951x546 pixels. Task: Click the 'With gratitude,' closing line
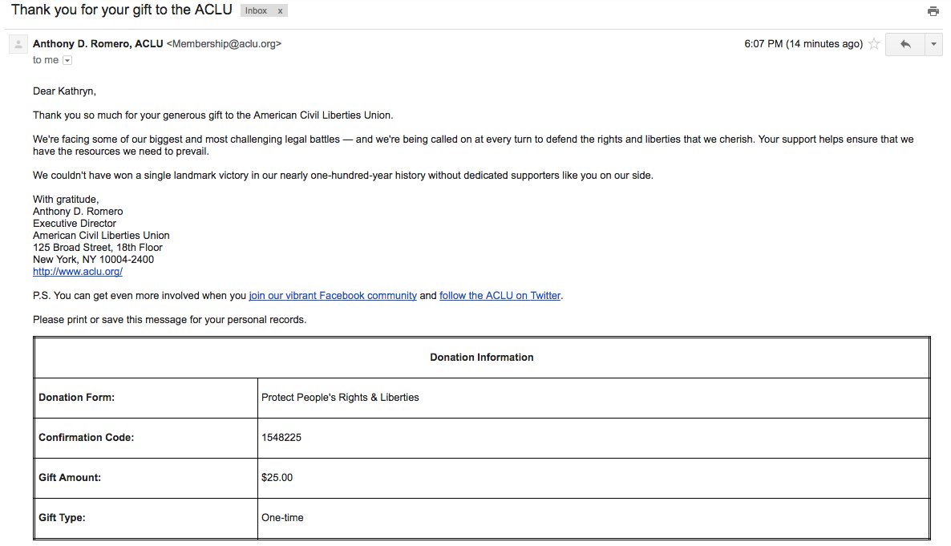point(66,200)
